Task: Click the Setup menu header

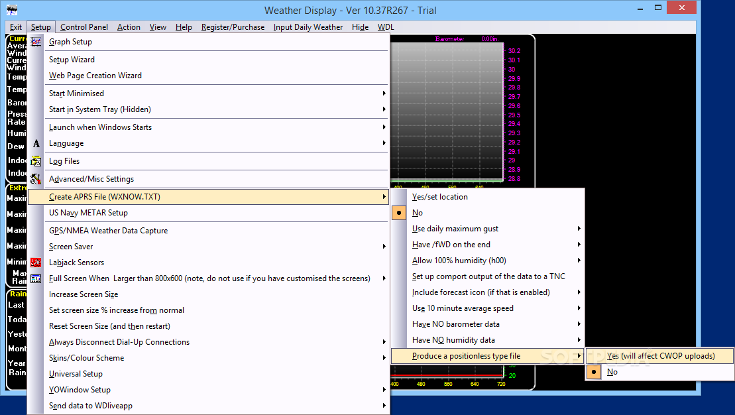Action: coord(41,27)
